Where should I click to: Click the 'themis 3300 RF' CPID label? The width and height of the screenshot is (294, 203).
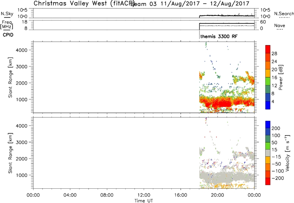pos(219,36)
